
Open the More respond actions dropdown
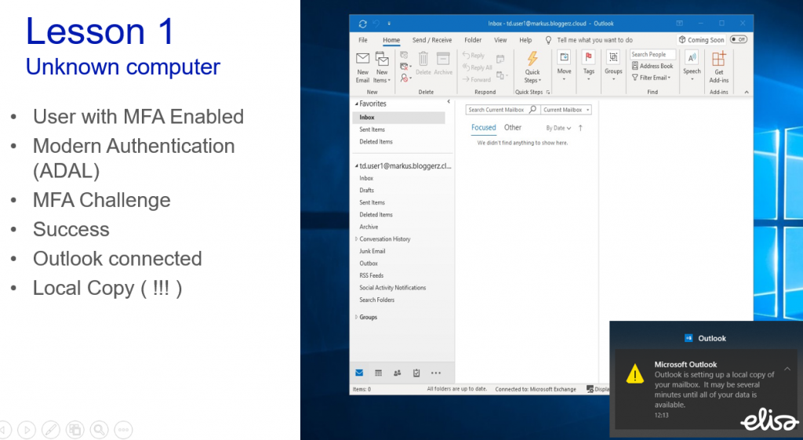[502, 76]
